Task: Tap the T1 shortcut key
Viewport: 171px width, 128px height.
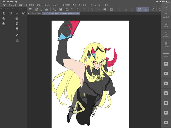Action: click(166, 64)
